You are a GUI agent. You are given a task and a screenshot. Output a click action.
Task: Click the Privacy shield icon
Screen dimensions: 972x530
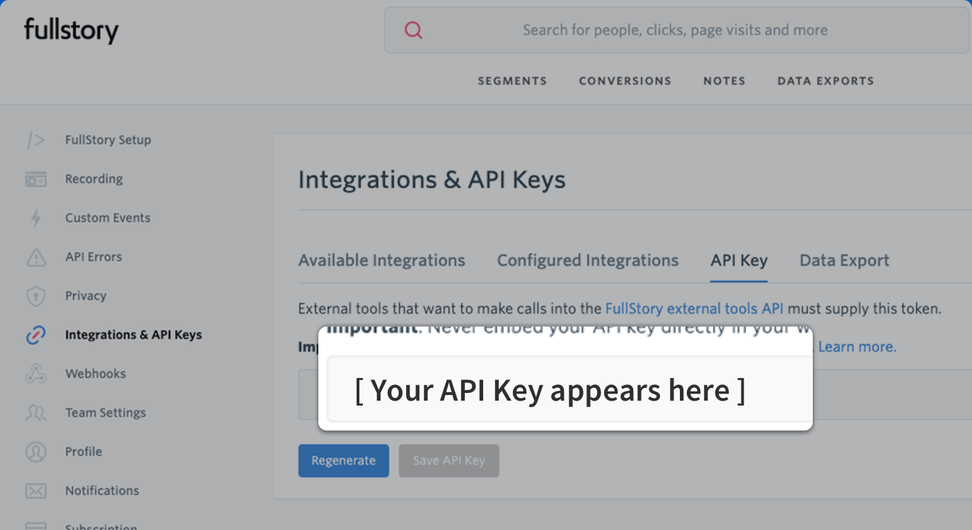click(35, 296)
